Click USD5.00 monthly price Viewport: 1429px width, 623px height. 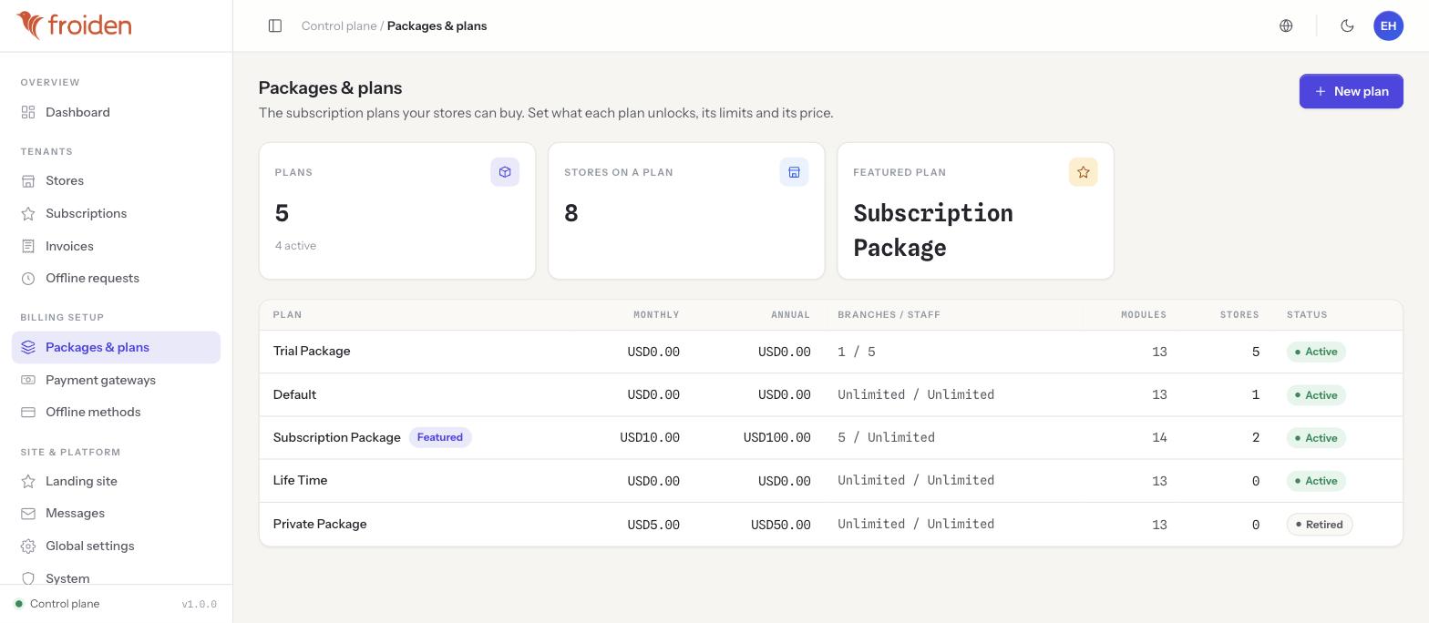click(653, 525)
